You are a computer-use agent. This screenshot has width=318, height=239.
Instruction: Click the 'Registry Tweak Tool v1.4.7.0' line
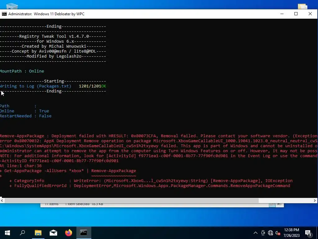pos(53,36)
